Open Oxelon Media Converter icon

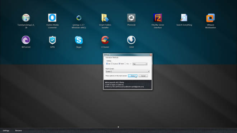click(x=52, y=18)
